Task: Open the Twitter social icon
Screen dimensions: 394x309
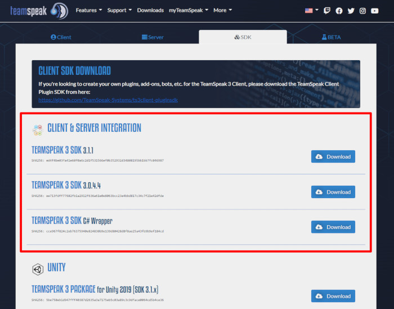Action: 351,11
